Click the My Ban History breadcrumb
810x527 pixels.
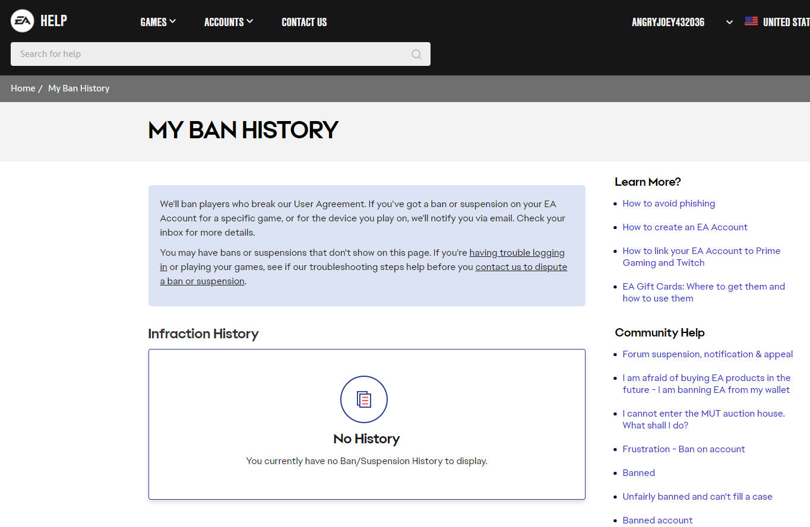coord(79,88)
